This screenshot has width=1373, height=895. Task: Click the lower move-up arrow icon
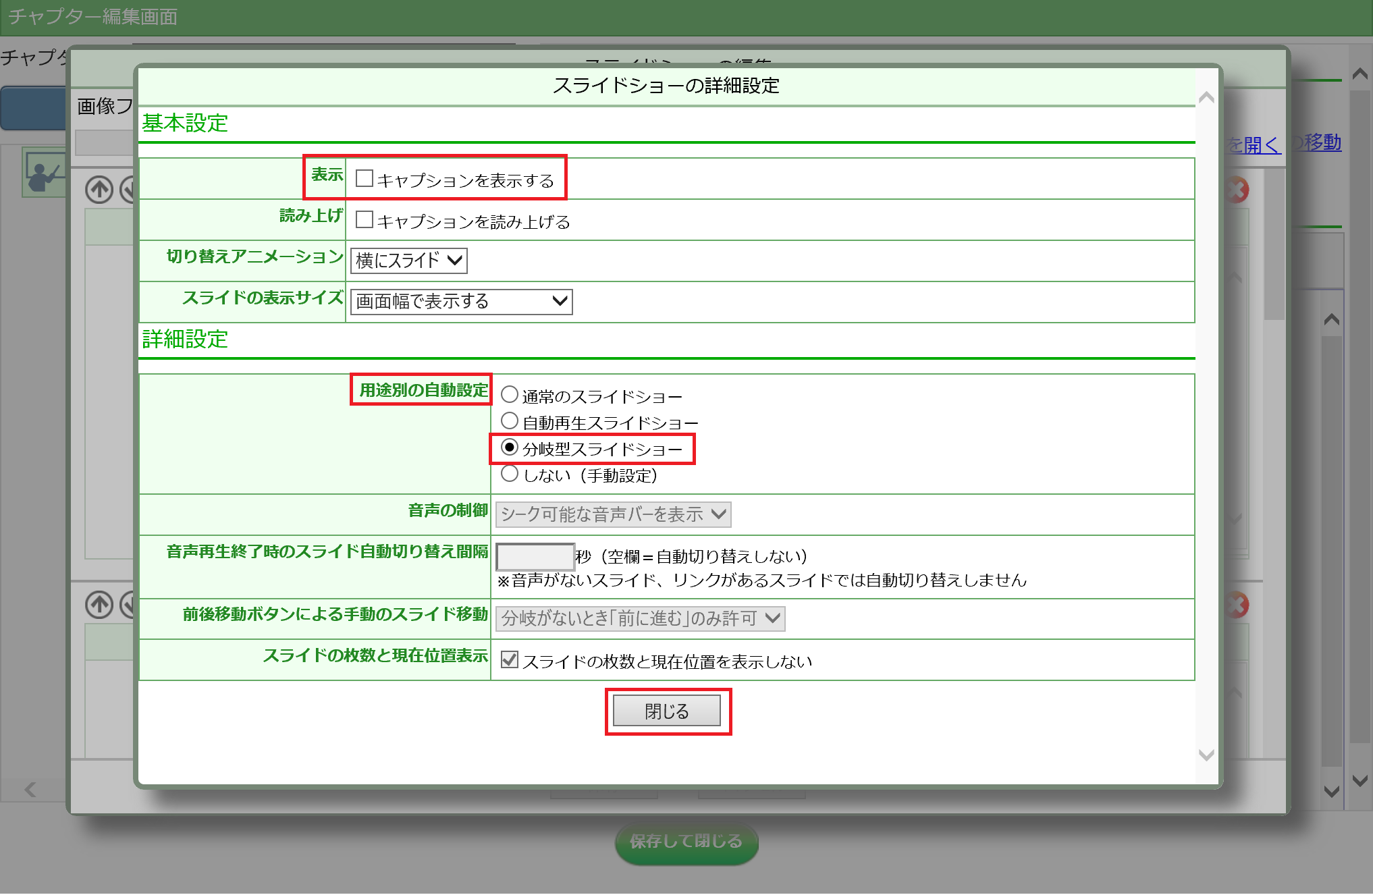tap(99, 604)
